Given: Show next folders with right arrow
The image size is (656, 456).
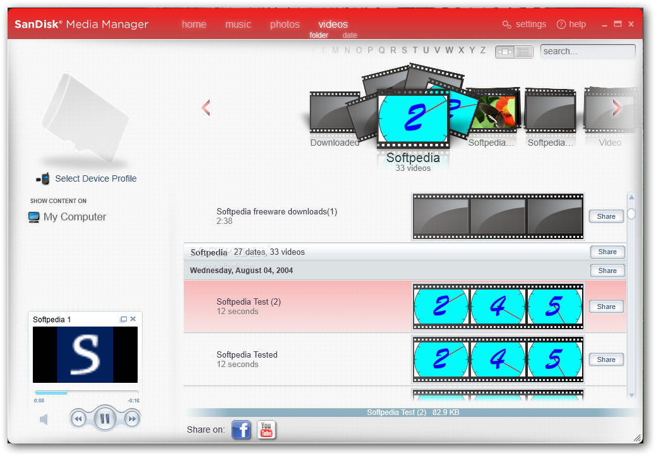Looking at the screenshot, I should click(x=617, y=108).
